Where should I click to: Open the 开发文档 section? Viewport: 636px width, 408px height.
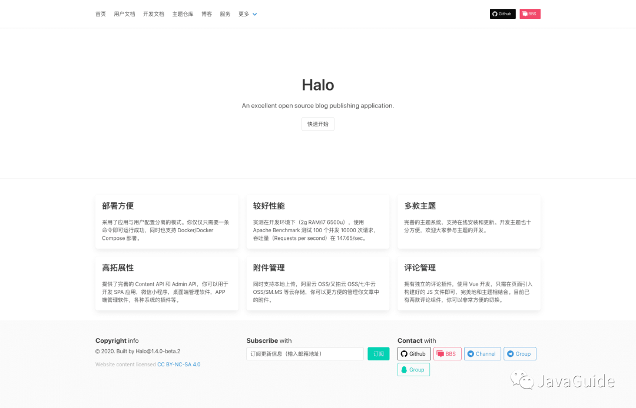tap(153, 14)
